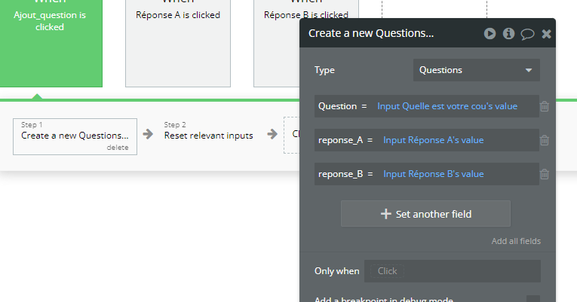Click the reponse_A field label

click(340, 140)
